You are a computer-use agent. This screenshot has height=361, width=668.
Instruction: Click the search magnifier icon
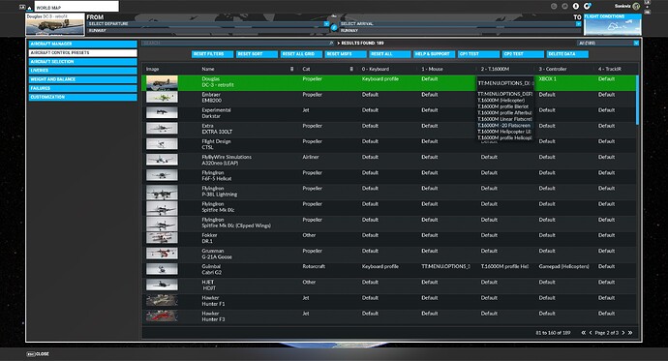click(x=331, y=43)
